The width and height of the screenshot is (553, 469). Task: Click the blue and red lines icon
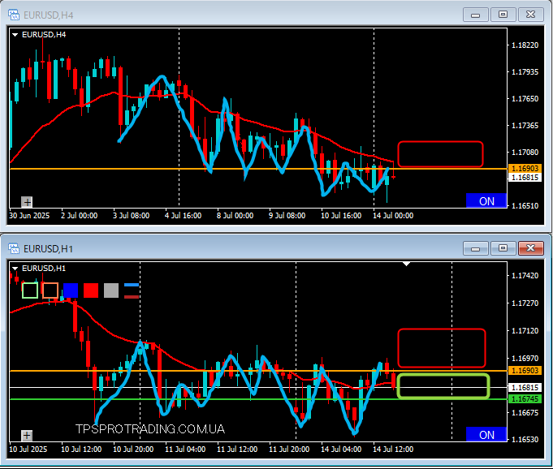click(132, 290)
